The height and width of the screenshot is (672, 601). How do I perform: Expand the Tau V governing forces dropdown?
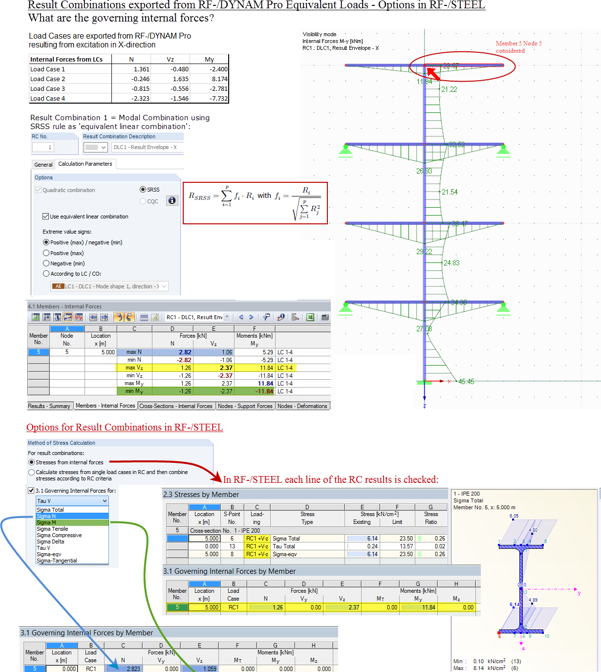coord(105,500)
